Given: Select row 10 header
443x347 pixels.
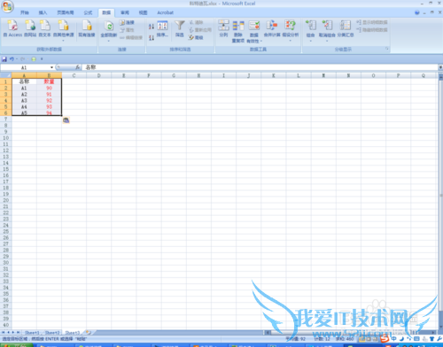Looking at the screenshot, I should tap(5, 138).
